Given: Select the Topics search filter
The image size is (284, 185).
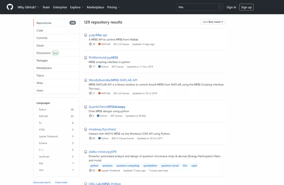Looking at the screenshot, I should pos(56,75).
